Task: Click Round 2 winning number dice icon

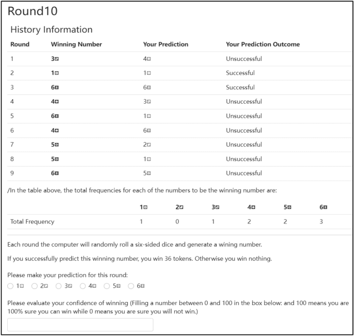Action: 57,73
